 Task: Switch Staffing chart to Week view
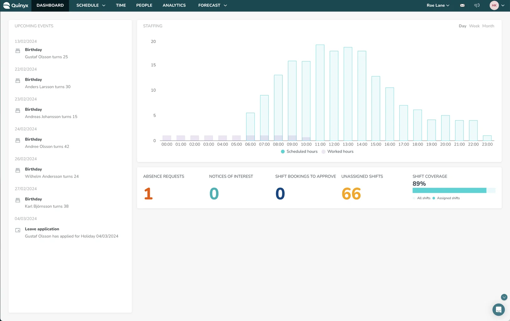tap(474, 26)
